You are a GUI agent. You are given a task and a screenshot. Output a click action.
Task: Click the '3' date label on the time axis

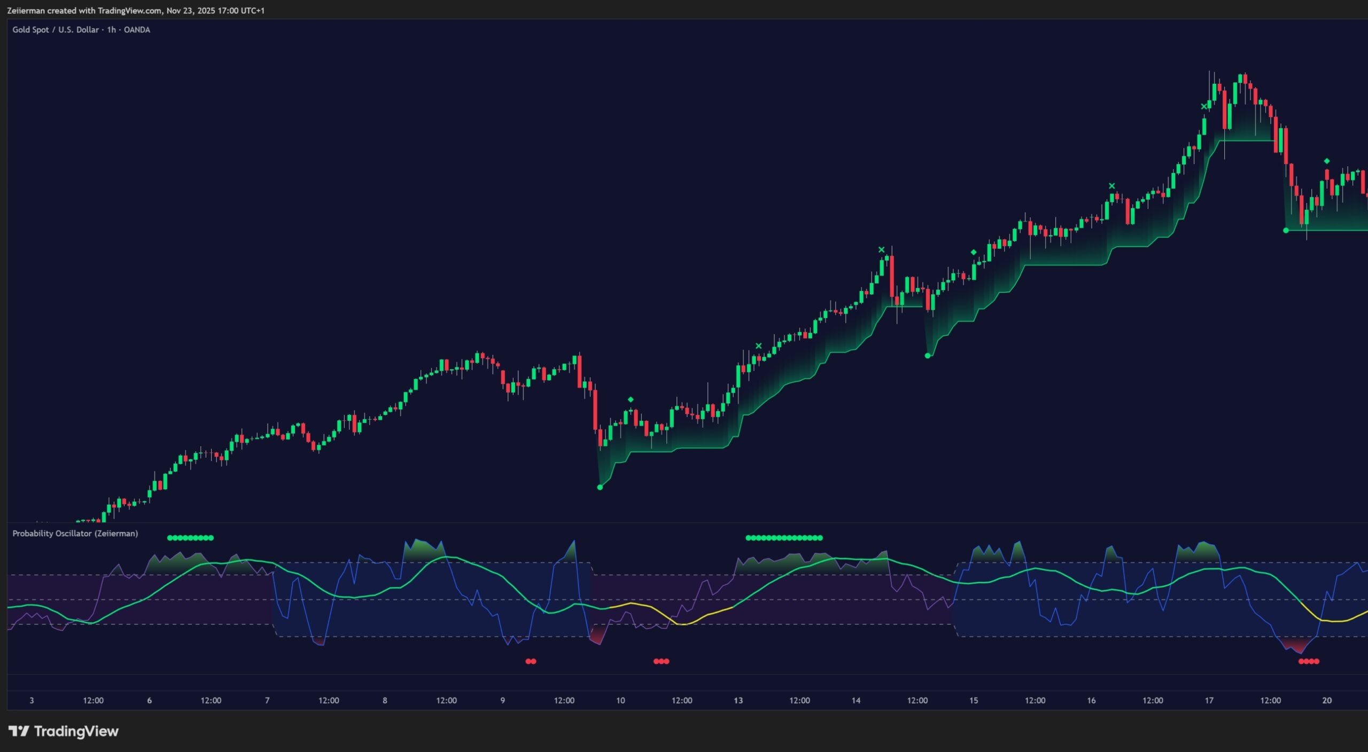coord(32,700)
